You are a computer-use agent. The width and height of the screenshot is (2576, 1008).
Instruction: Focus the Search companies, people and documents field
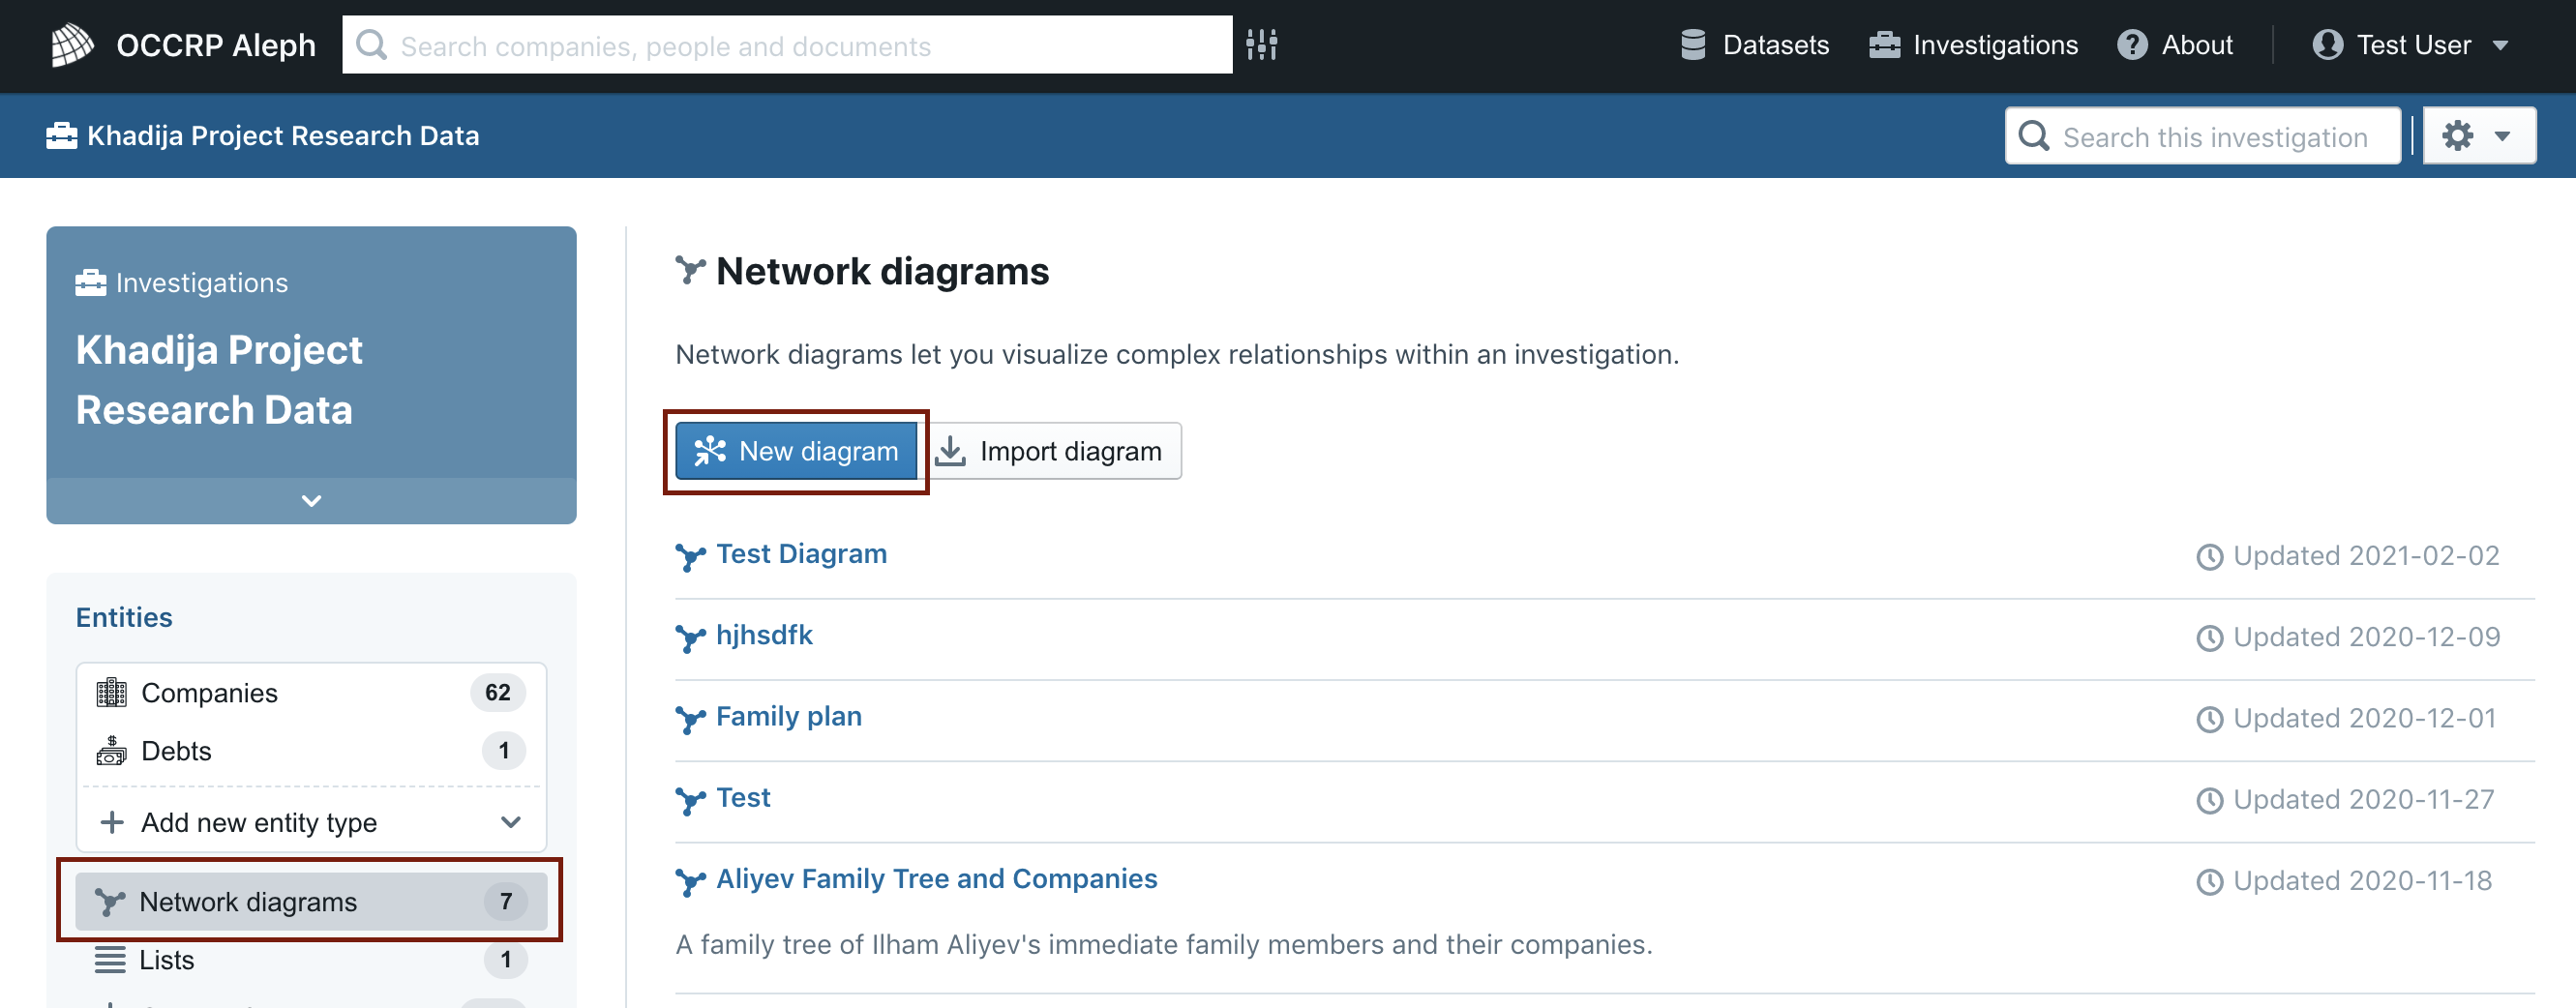pyautogui.click(x=788, y=45)
